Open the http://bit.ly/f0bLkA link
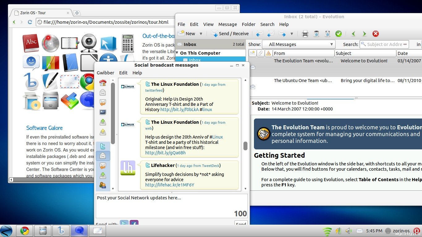The width and height of the screenshot is (422, 237). [179, 110]
